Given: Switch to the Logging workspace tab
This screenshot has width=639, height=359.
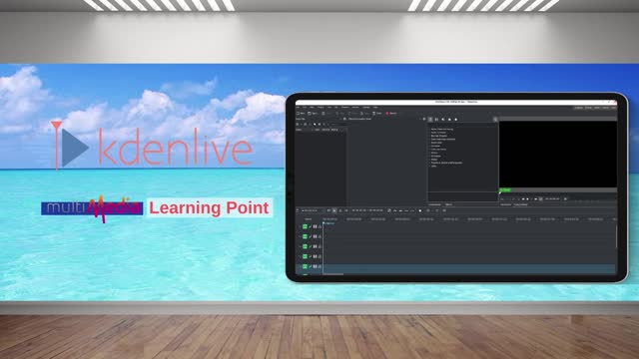Looking at the screenshot, I should coord(579,108).
